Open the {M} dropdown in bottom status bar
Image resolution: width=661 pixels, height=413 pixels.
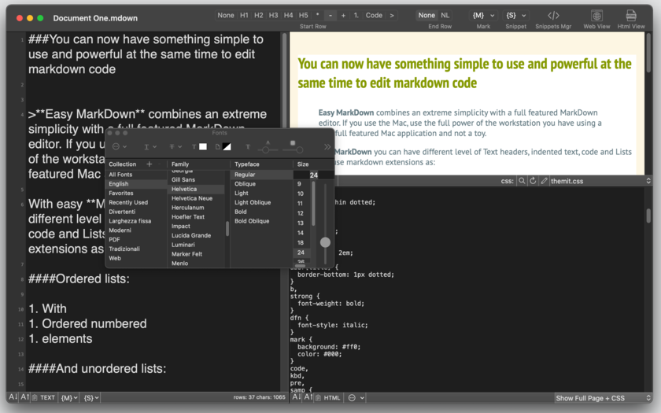(x=69, y=397)
